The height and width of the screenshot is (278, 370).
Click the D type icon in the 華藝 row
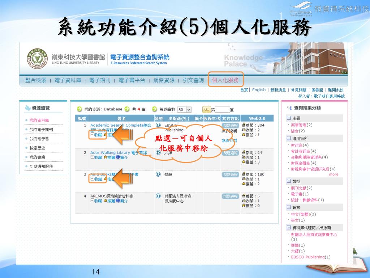[158, 174]
